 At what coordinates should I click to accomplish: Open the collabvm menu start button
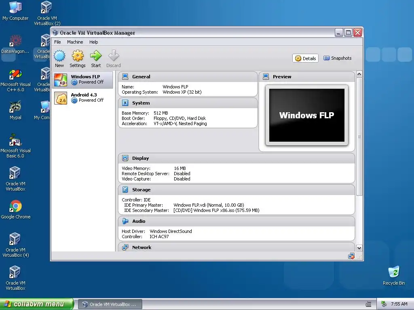point(37,304)
